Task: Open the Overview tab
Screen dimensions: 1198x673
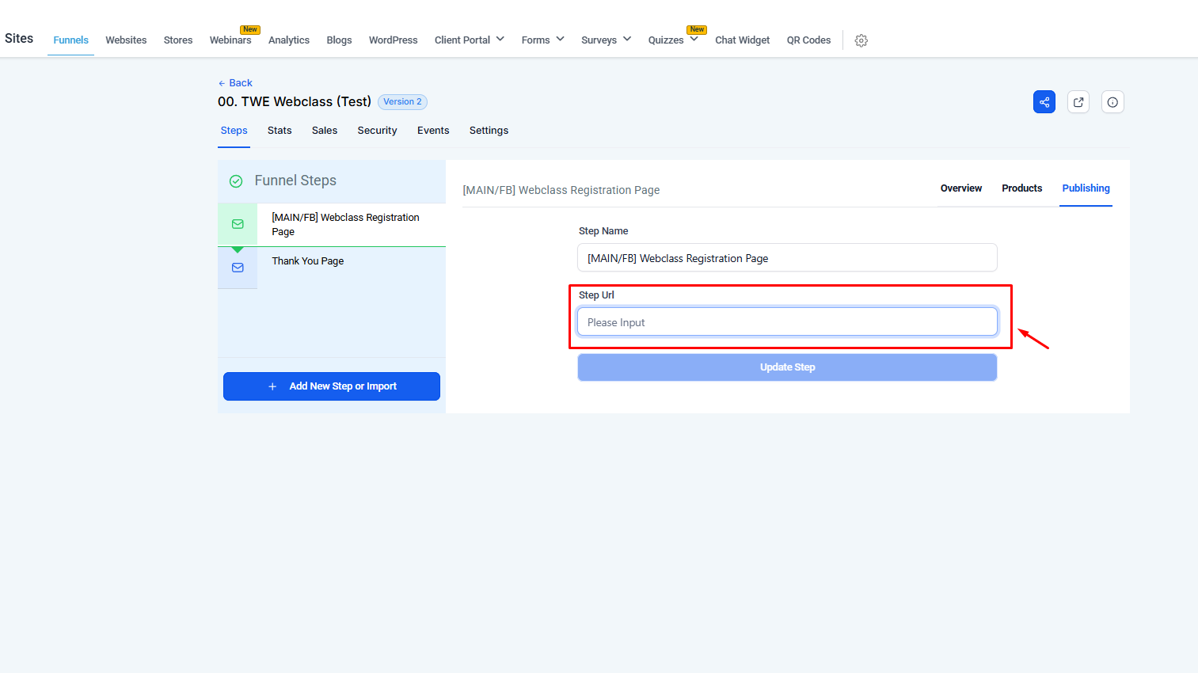Action: click(x=960, y=188)
